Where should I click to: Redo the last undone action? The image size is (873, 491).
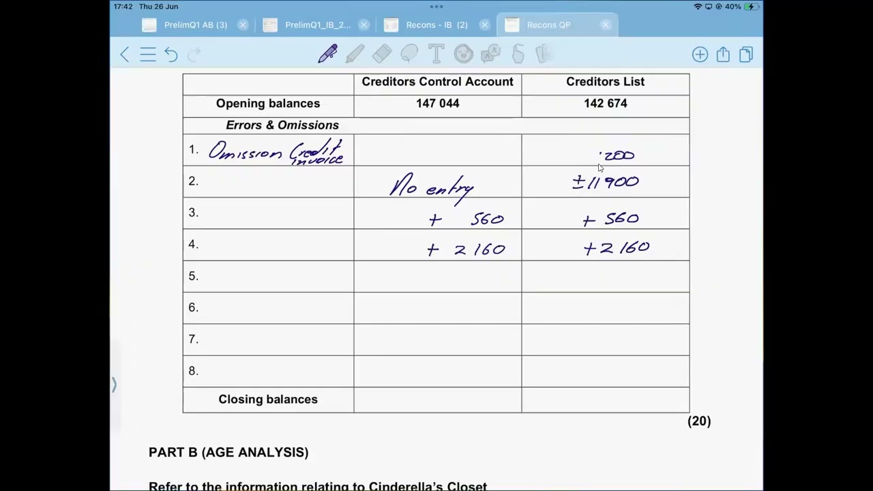pos(194,55)
